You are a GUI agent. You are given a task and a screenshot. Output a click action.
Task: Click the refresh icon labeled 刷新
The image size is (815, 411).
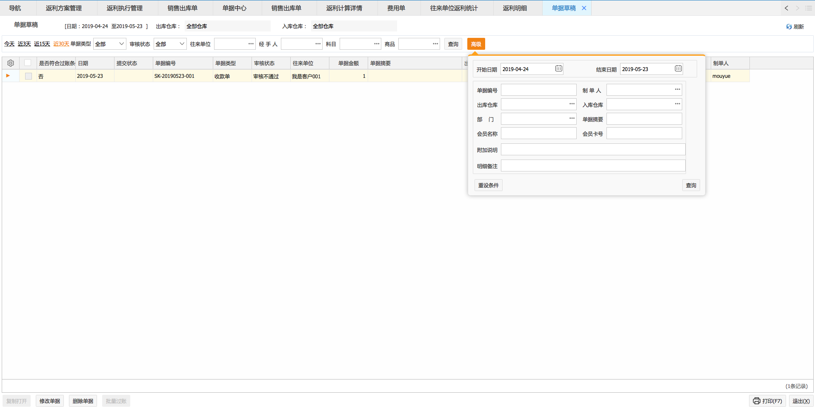(x=789, y=27)
